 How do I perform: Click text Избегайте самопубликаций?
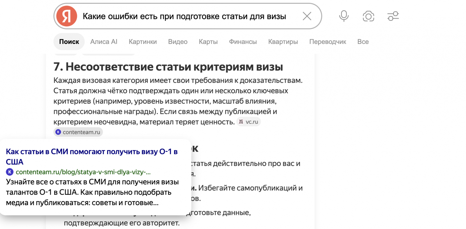pos(250,188)
